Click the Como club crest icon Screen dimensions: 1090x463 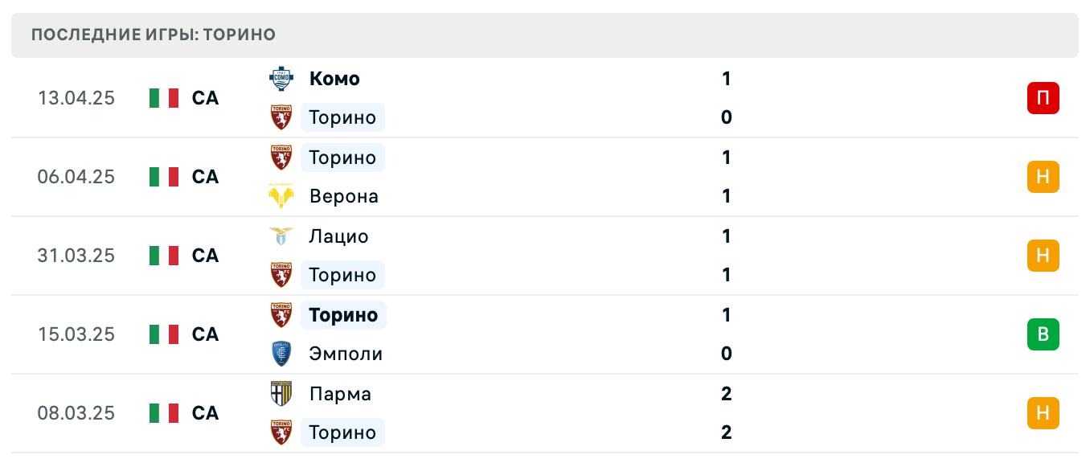point(281,78)
